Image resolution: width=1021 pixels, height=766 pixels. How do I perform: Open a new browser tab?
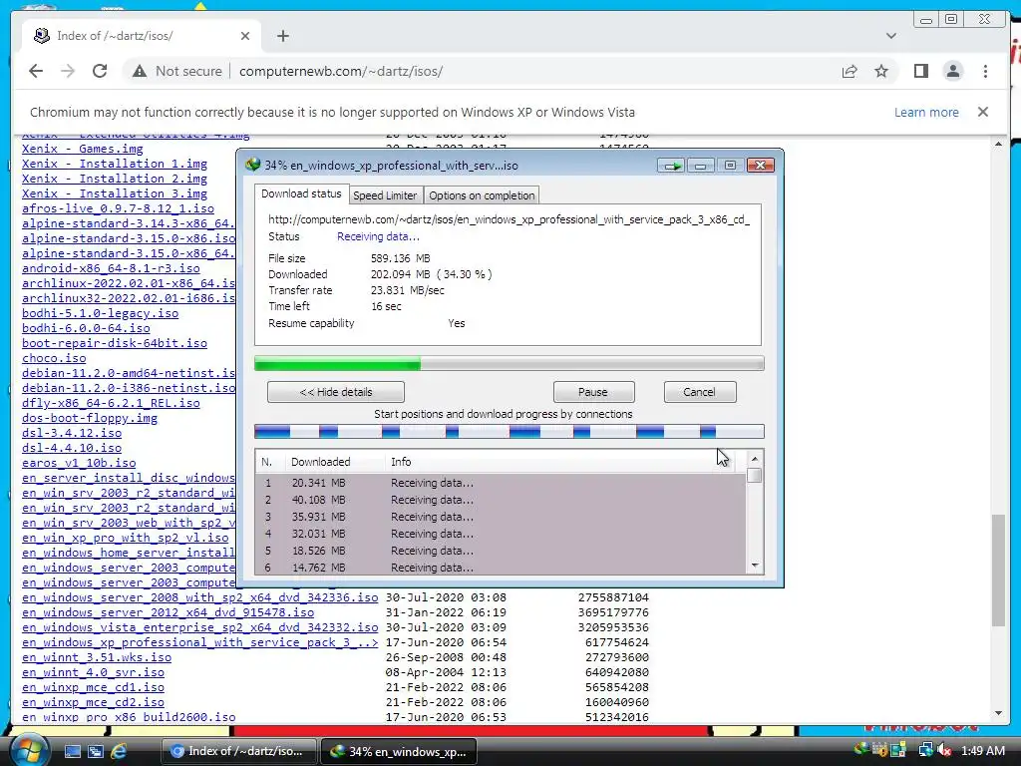click(x=282, y=36)
